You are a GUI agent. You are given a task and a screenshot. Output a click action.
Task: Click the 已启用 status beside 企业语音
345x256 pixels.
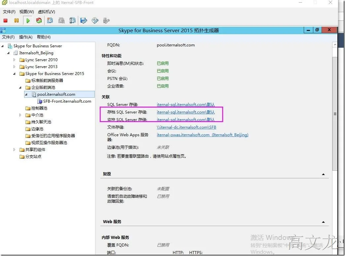click(x=163, y=86)
